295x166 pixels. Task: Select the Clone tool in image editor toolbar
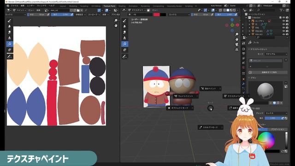10,38
